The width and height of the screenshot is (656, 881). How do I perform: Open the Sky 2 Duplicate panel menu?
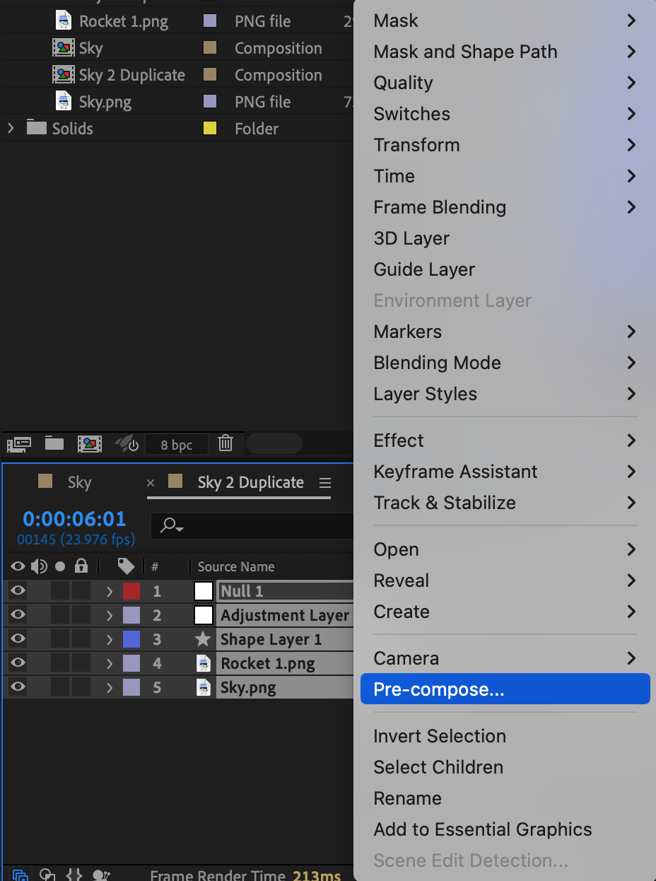point(325,483)
